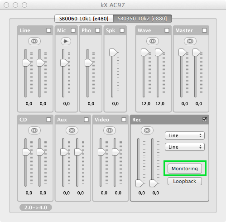Click the 0,0 value under Spk
226x222 pixels.
pos(115,104)
